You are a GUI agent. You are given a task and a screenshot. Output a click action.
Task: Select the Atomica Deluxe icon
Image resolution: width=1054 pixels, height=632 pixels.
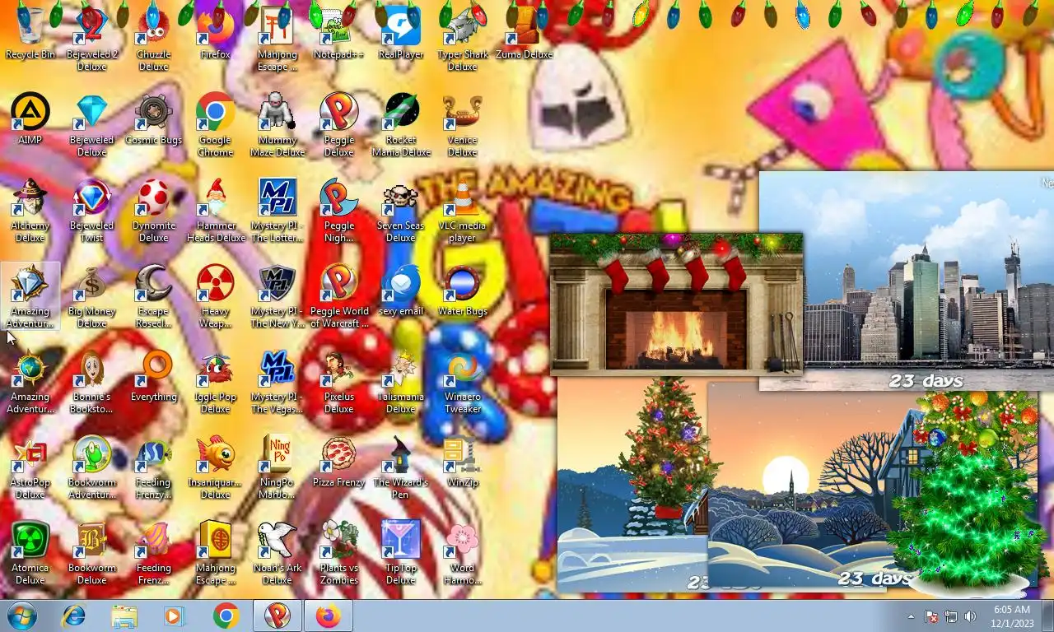pos(30,553)
